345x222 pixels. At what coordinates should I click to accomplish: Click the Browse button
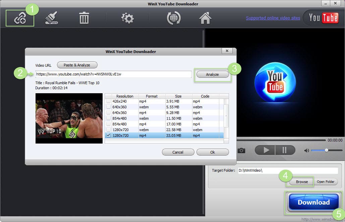click(x=302, y=182)
